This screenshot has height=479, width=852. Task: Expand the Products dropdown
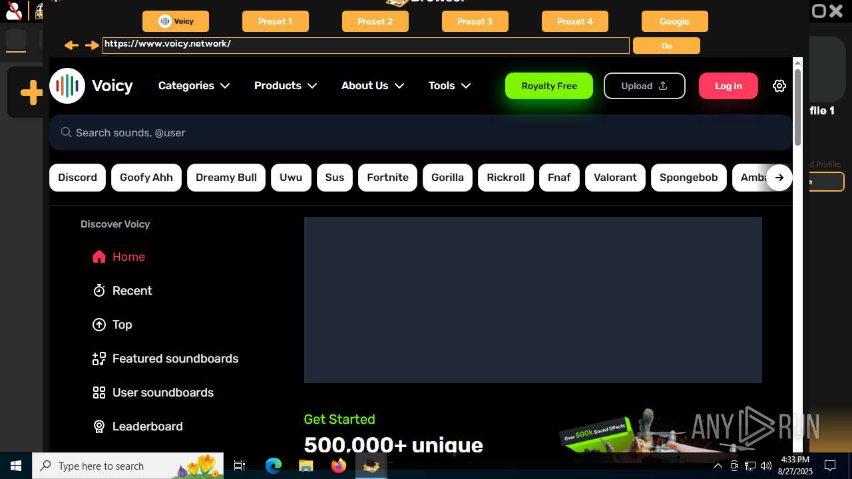click(x=286, y=86)
